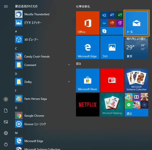This screenshot has width=152, height=150.
Task: Open the フォト tile
Action: click(112, 47)
